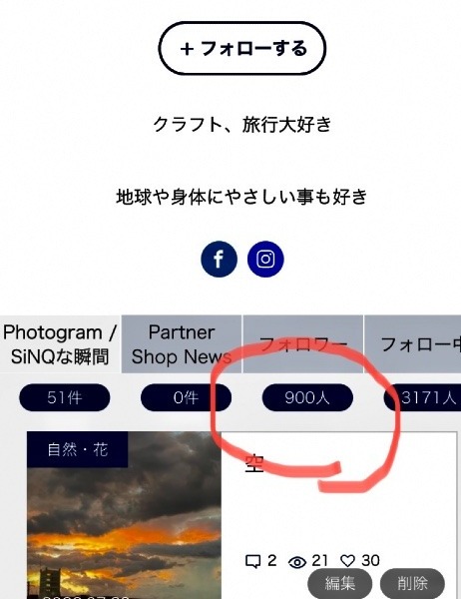Click the 編集 edit button
The width and height of the screenshot is (461, 599).
(340, 583)
